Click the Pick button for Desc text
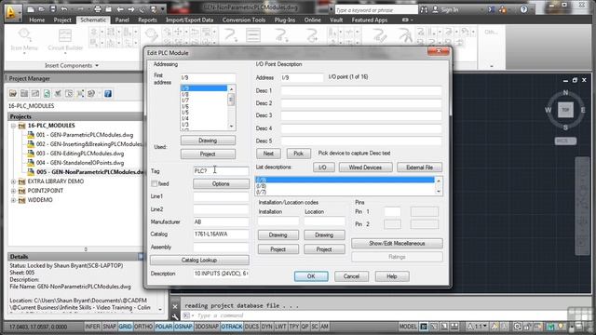 (298, 154)
